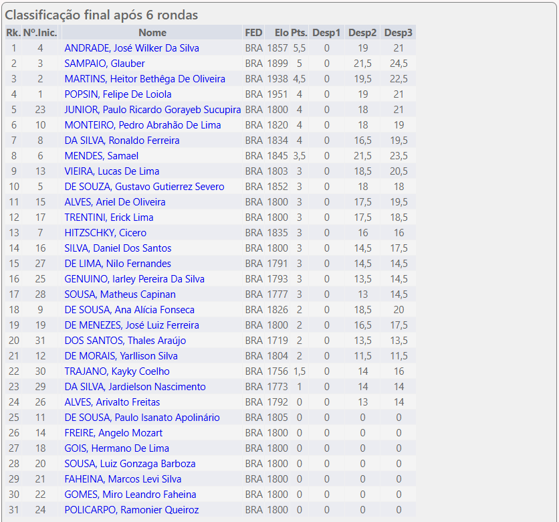Click the Desp2 column header
This screenshot has height=522, width=559.
(362, 33)
